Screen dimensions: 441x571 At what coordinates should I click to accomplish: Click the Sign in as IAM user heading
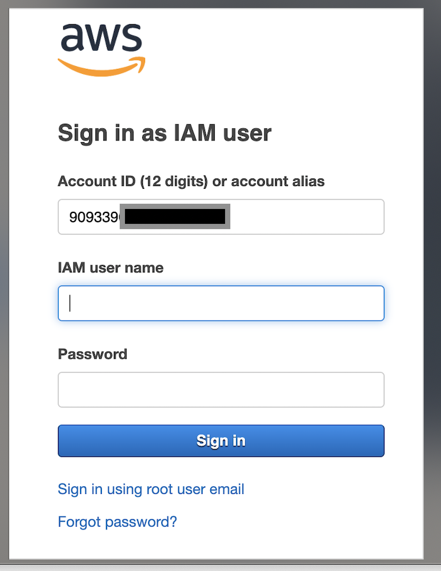(x=164, y=133)
